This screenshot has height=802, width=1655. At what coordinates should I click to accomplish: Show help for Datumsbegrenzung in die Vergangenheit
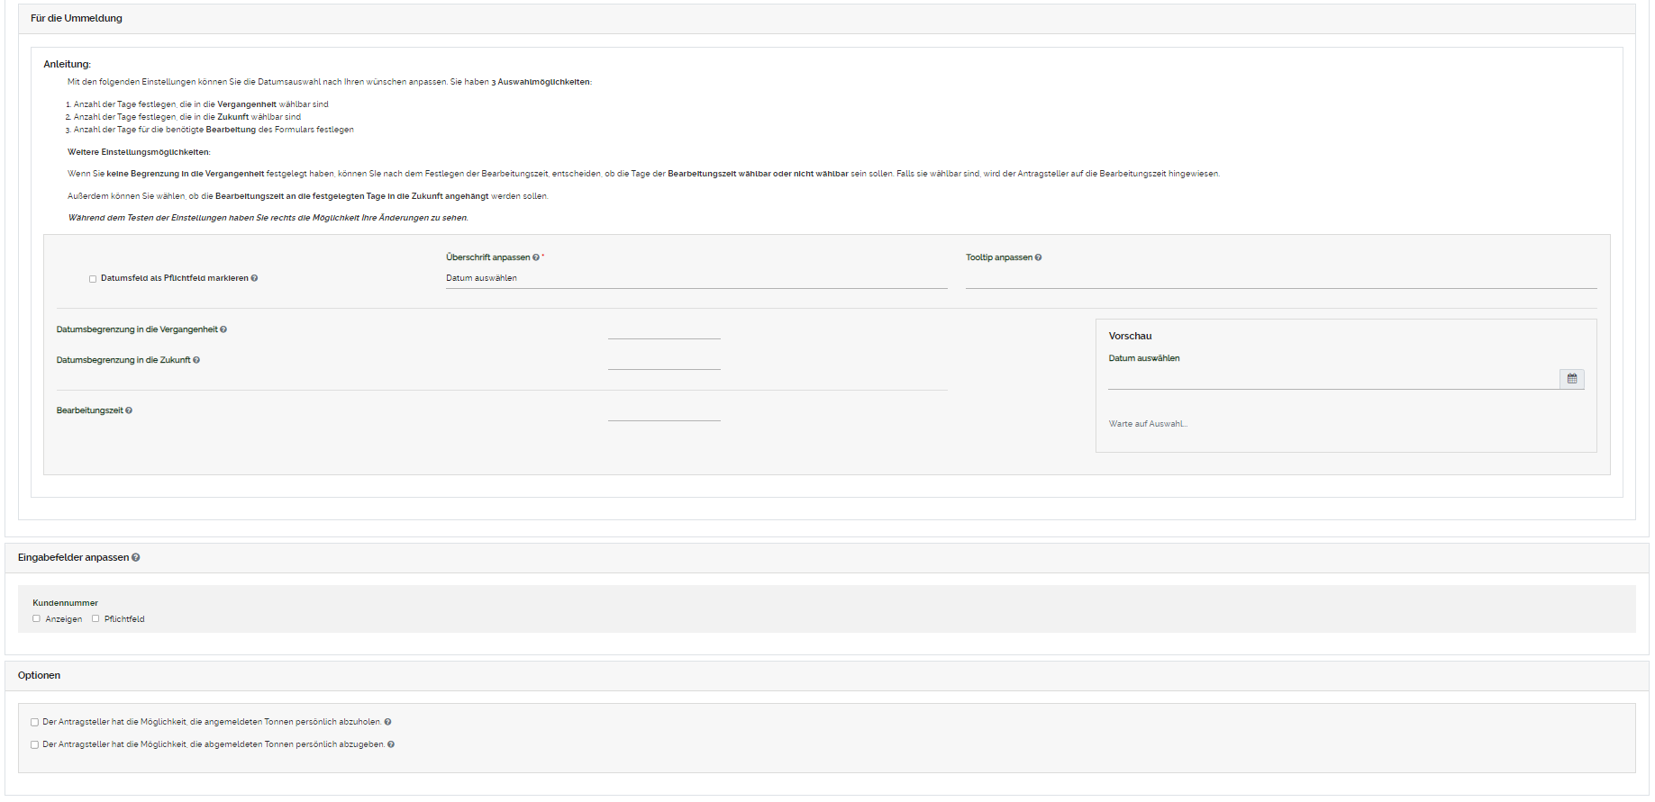(x=223, y=329)
